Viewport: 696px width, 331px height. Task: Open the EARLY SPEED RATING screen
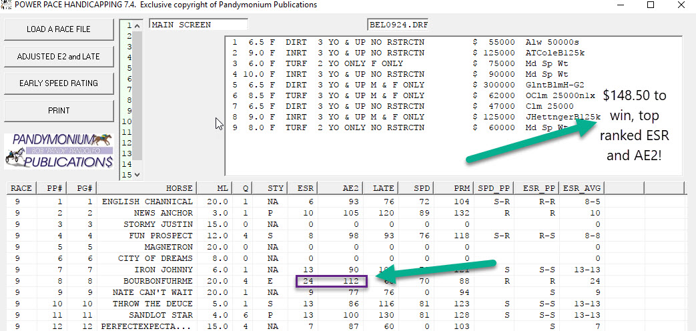59,83
